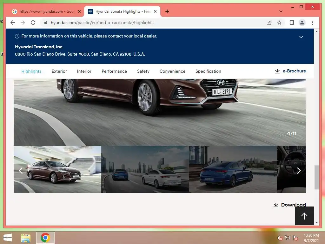This screenshot has width=325, height=244.
Task: Collapse the local dealer info banner
Action: pyautogui.click(x=301, y=37)
